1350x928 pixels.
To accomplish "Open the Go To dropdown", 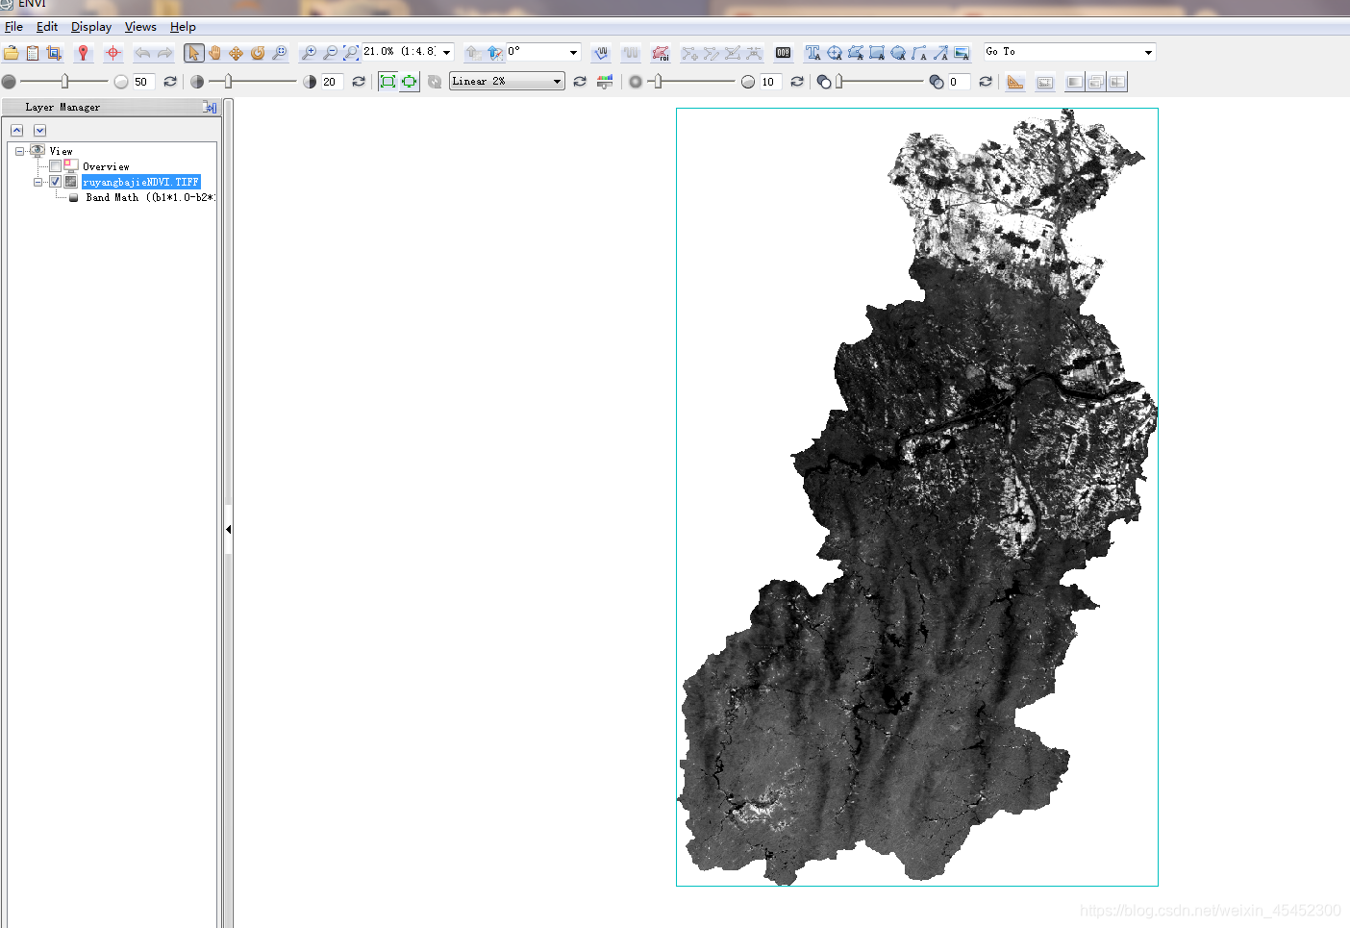I will click(x=1148, y=52).
